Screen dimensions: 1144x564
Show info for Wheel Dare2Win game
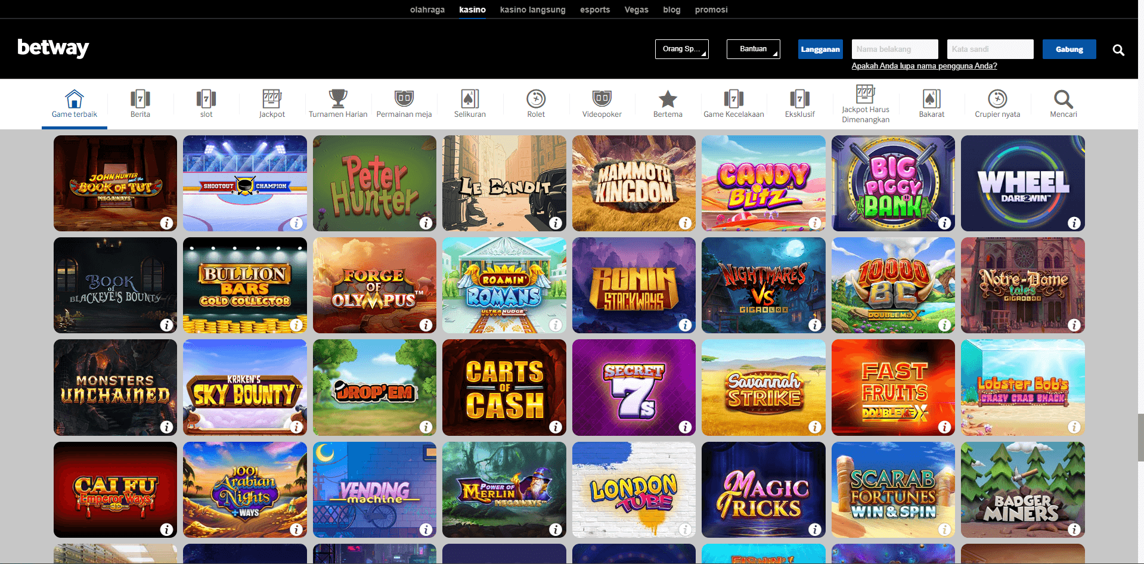(x=1074, y=223)
